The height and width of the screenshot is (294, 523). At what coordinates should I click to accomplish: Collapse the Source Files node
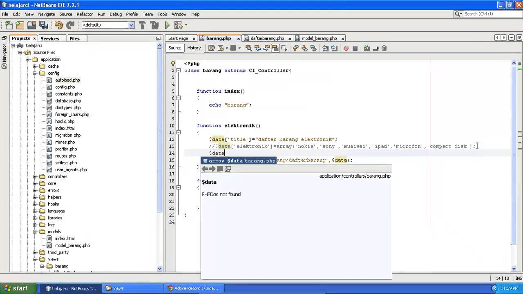click(x=20, y=53)
